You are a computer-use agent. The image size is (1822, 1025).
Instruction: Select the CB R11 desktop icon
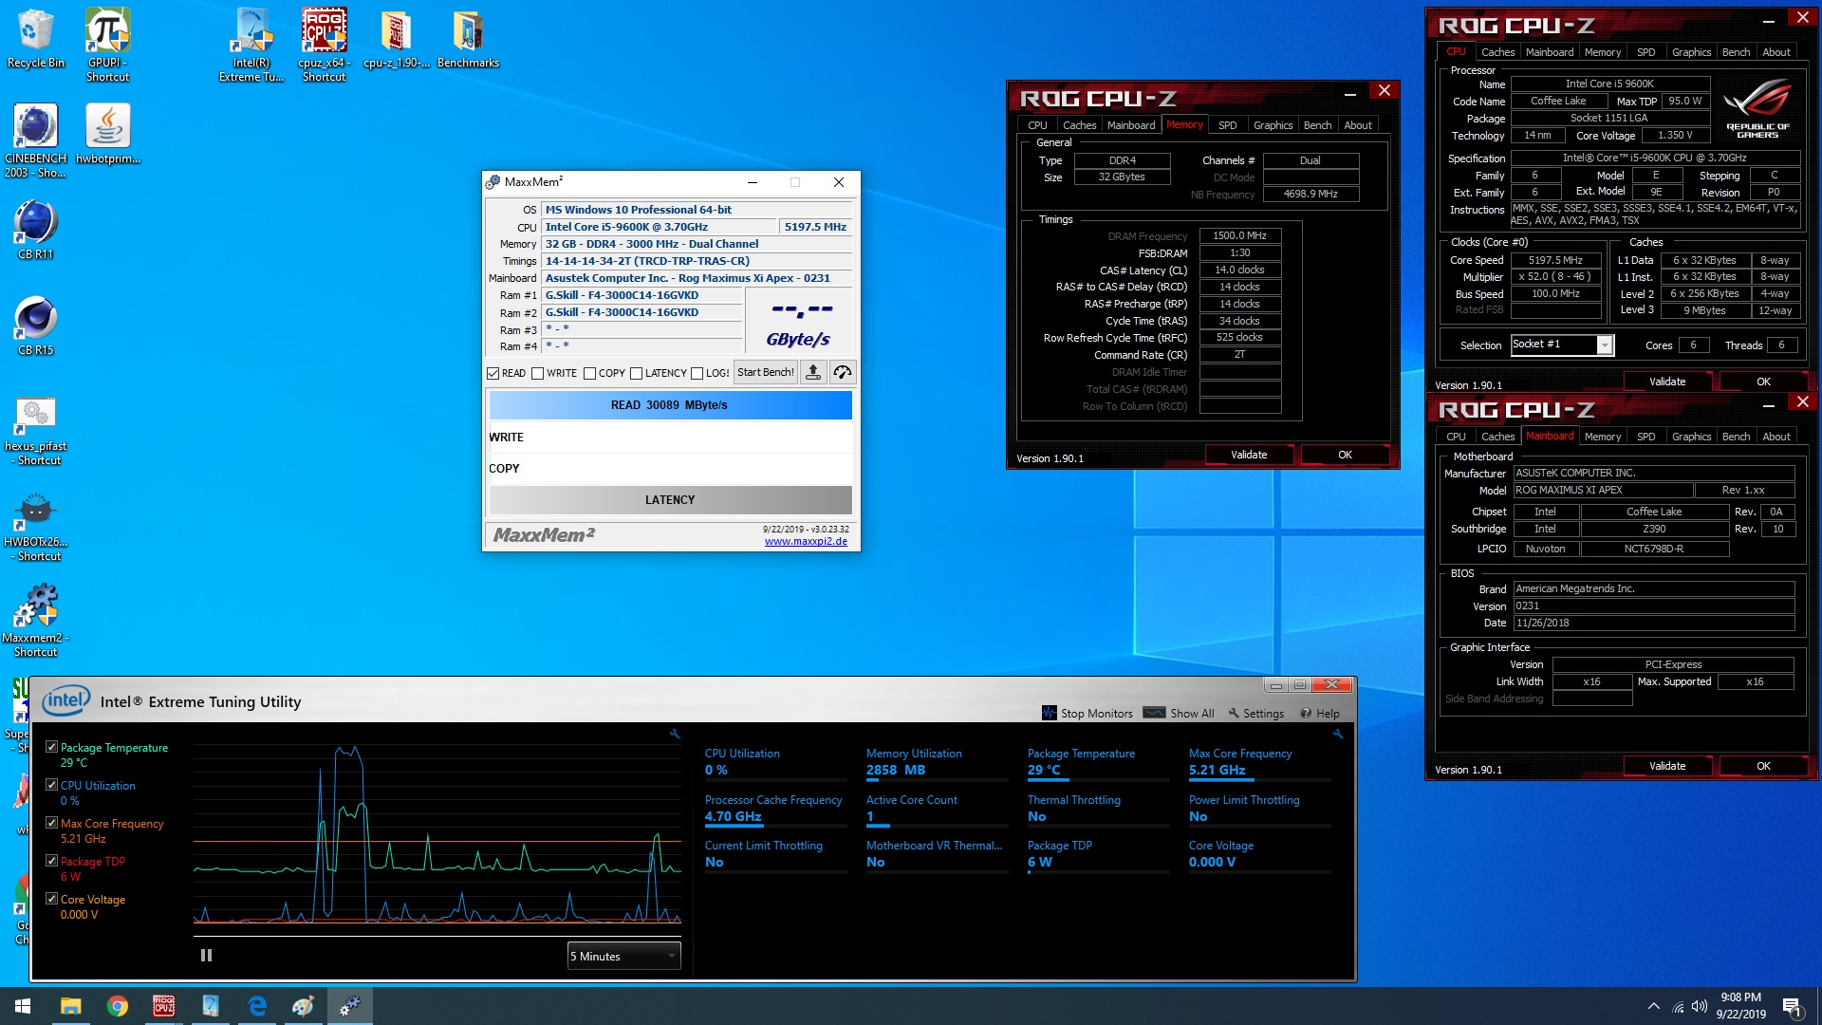click(x=35, y=230)
